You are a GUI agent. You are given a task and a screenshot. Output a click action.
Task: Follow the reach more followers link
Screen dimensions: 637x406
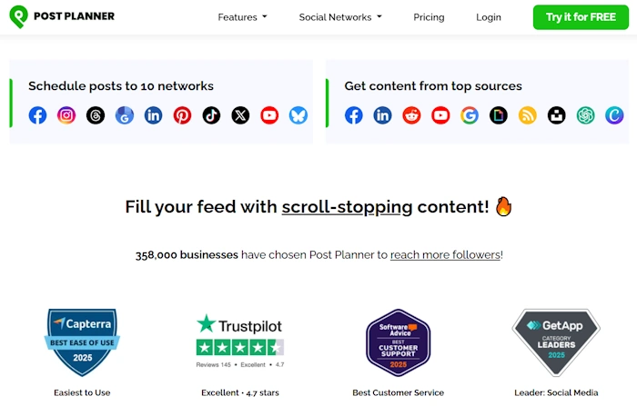click(x=445, y=254)
